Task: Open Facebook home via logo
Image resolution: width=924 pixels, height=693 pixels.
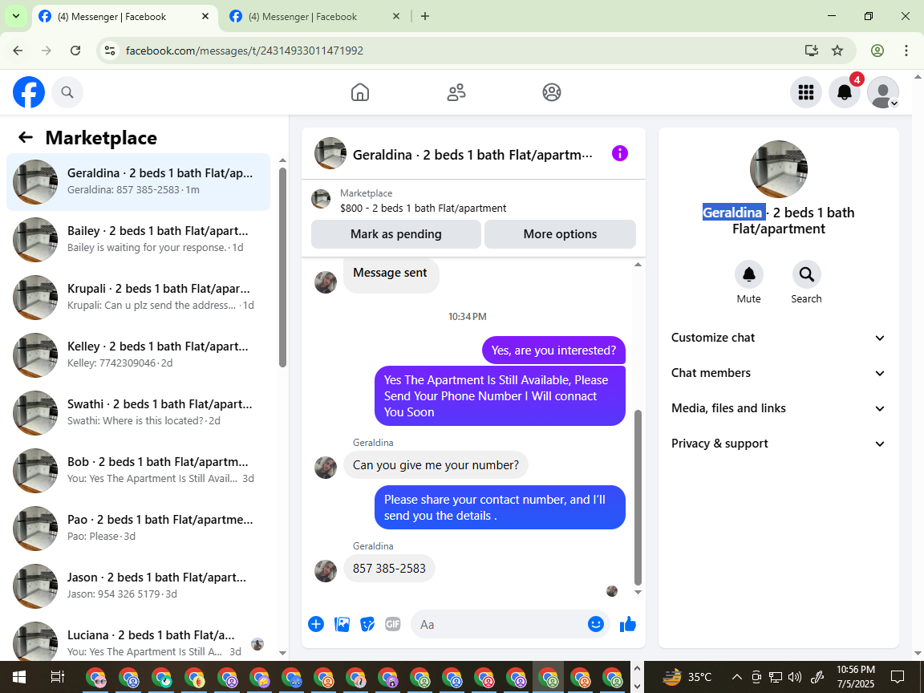Action: tap(29, 92)
